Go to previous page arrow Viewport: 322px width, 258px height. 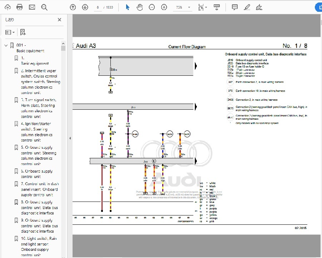(x=73, y=8)
